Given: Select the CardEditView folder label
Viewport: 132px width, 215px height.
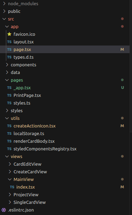Looking at the screenshot, I should [x=27, y=164].
